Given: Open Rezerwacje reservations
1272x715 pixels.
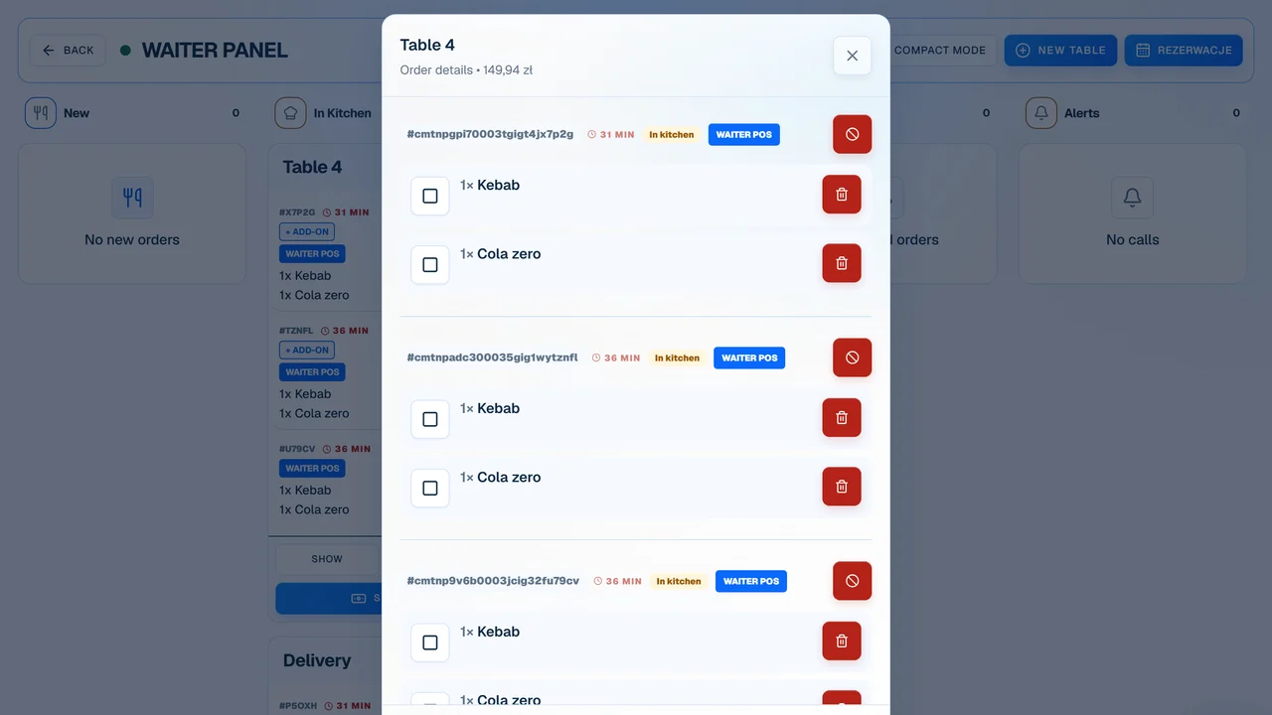Looking at the screenshot, I should (x=1184, y=51).
